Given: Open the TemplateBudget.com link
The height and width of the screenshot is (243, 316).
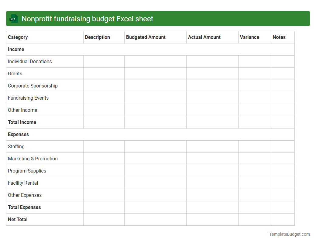Looking at the screenshot, I should point(289,234).
